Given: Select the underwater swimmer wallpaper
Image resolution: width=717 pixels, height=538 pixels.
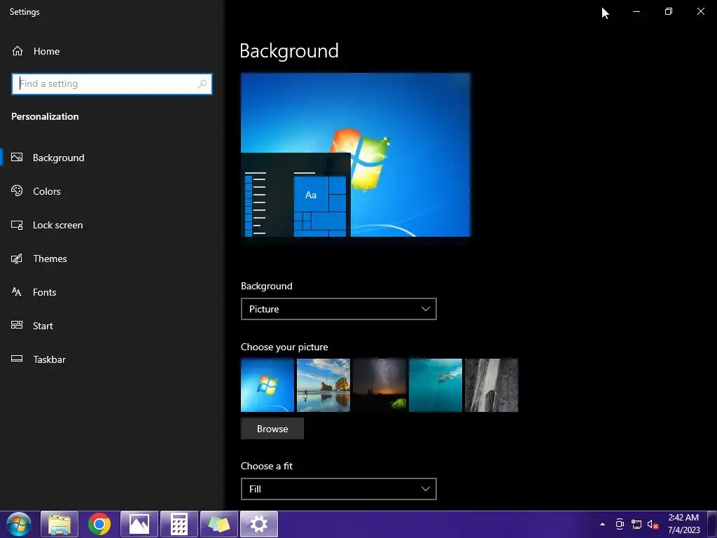Looking at the screenshot, I should tap(436, 385).
